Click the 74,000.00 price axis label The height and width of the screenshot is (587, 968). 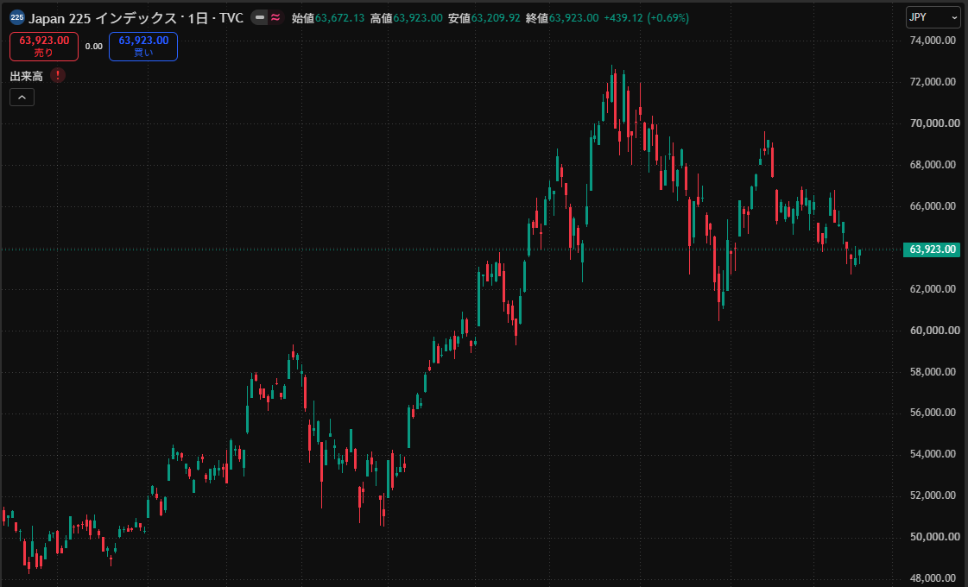click(x=933, y=41)
